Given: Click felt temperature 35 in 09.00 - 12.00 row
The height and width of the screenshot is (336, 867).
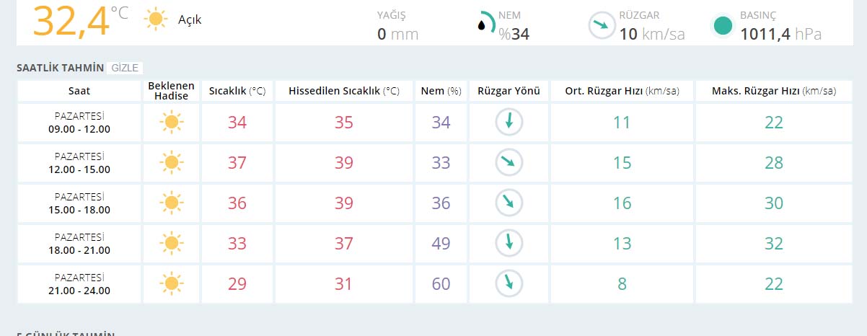Looking at the screenshot, I should 344,123.
